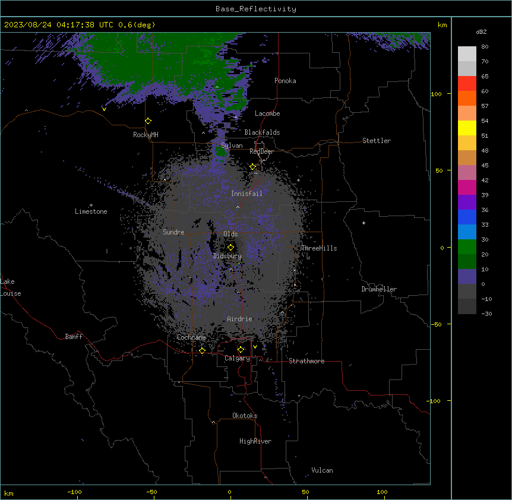Click the 0 tick on bottom axis

click(229, 492)
